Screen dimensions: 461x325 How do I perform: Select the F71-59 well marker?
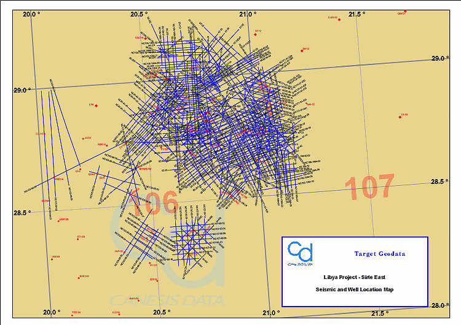[x=77, y=239]
